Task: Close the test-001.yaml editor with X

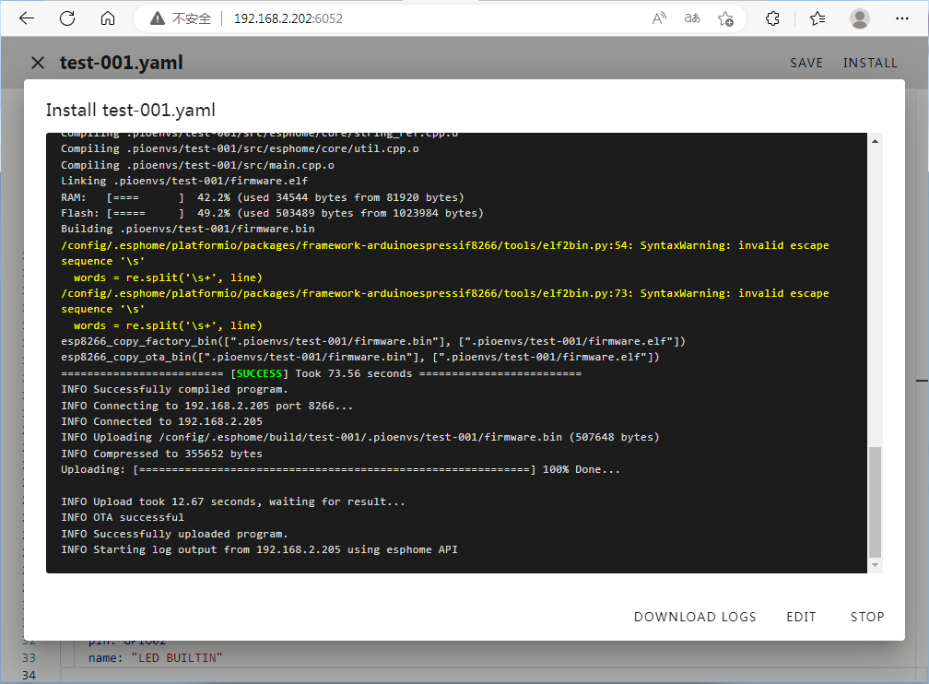Action: 38,63
